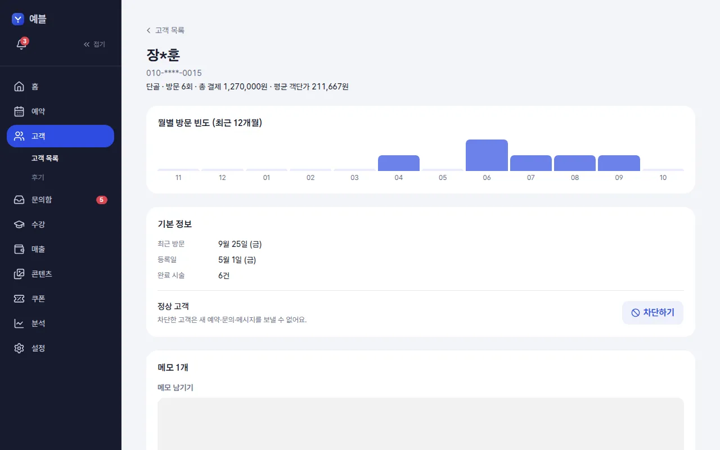Click the 08 month bar
The height and width of the screenshot is (450, 720).
click(575, 163)
